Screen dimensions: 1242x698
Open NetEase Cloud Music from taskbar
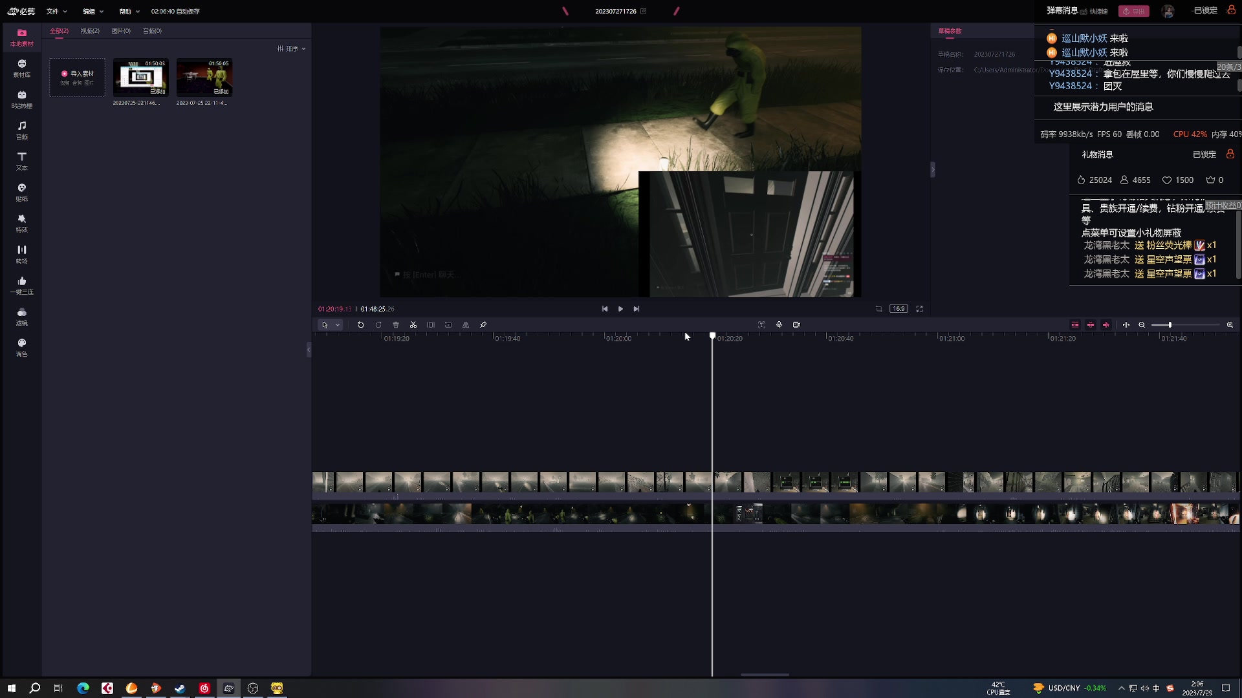pyautogui.click(x=204, y=688)
